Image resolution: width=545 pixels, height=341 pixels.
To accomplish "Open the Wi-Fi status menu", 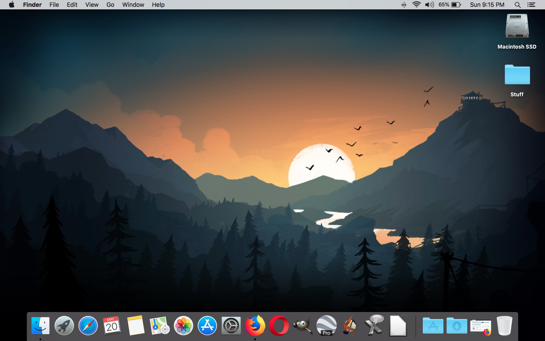I will pyautogui.click(x=416, y=5).
